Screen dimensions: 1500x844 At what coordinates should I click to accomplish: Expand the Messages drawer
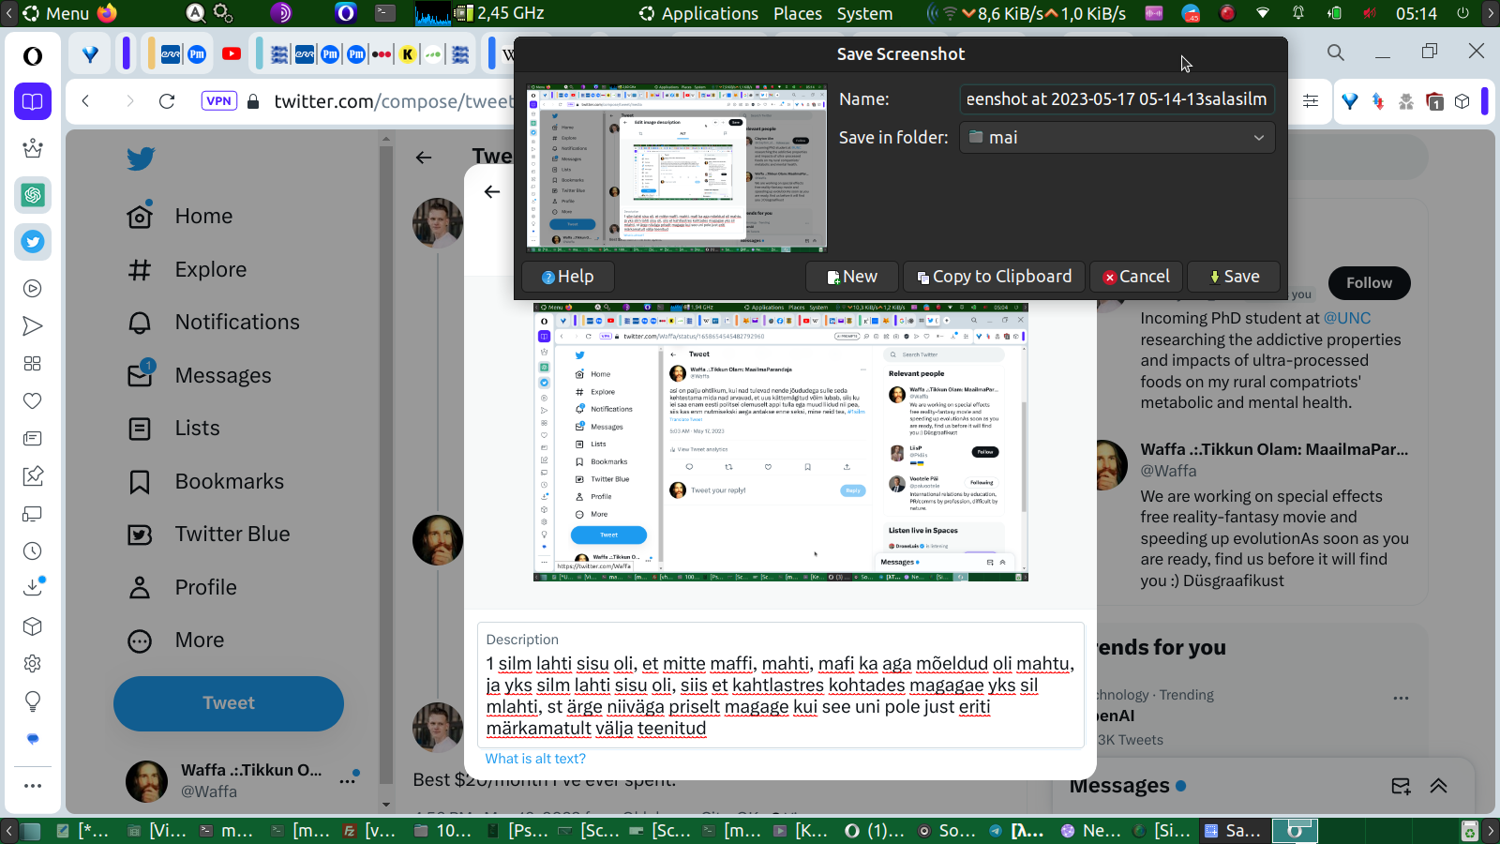point(1439,786)
